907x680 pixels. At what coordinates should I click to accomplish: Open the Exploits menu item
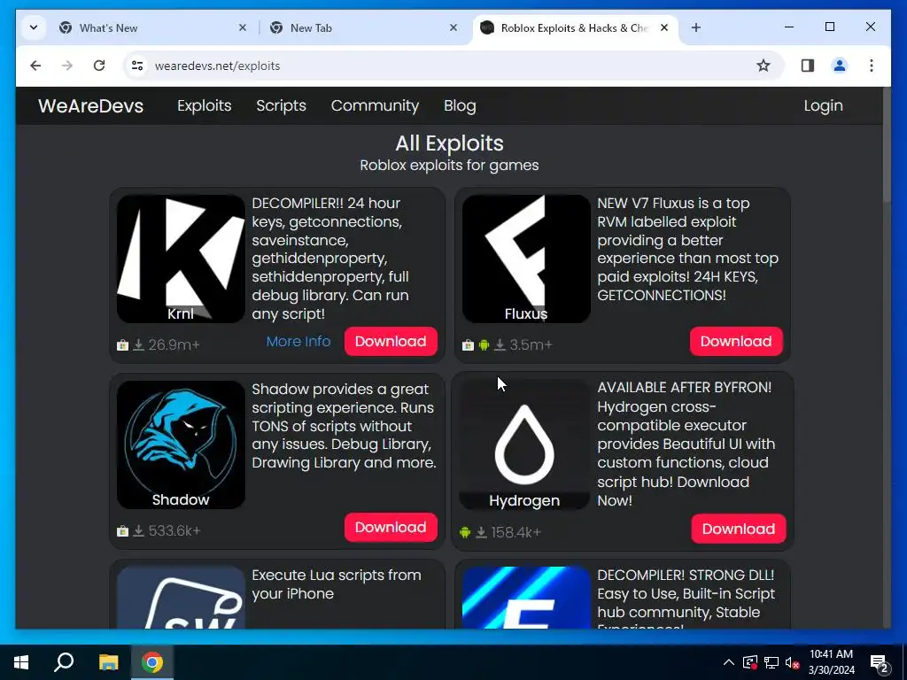click(x=205, y=106)
